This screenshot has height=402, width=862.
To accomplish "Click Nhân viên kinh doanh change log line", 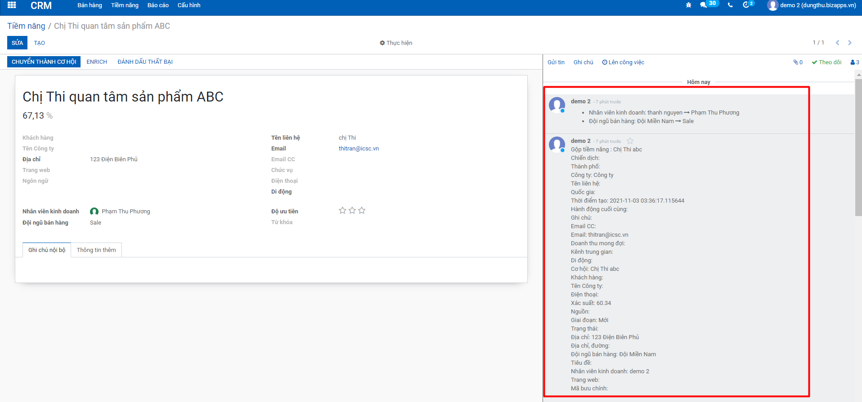I will point(664,113).
